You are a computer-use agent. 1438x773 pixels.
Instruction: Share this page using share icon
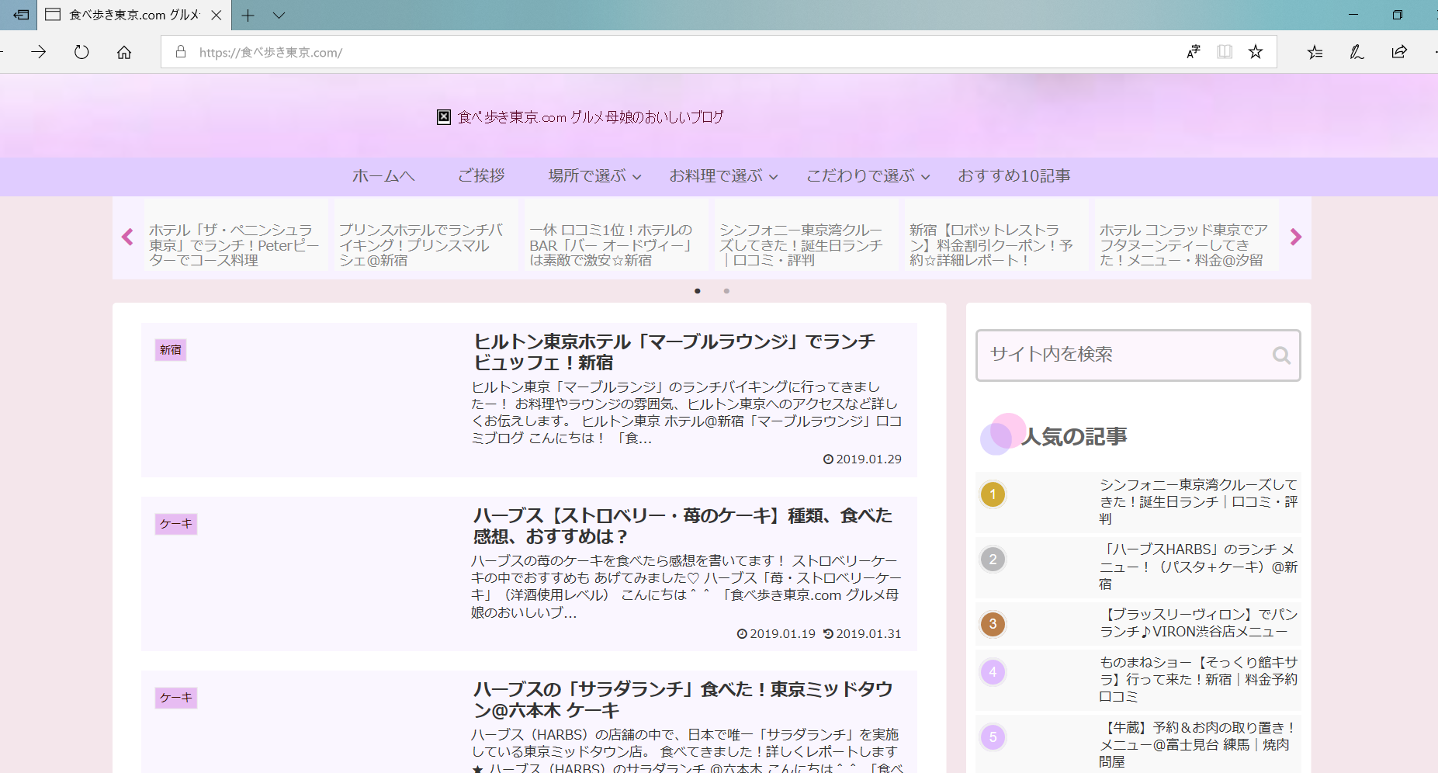point(1399,52)
